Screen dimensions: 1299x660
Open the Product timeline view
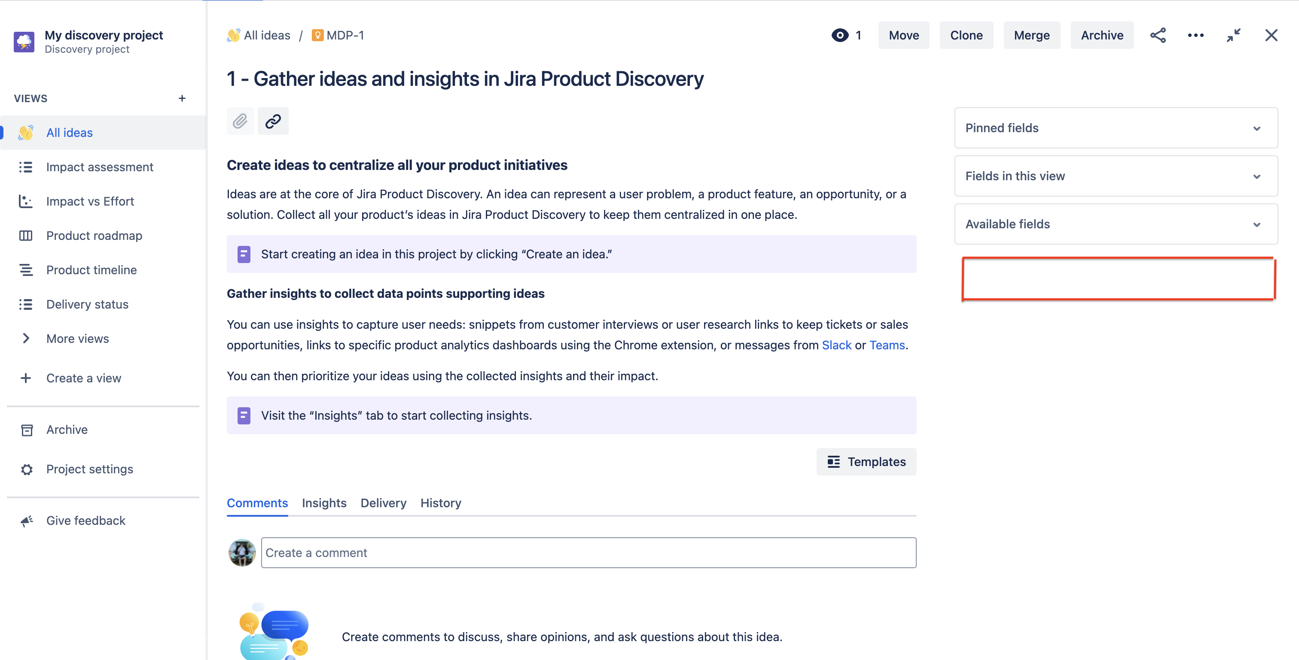(91, 269)
